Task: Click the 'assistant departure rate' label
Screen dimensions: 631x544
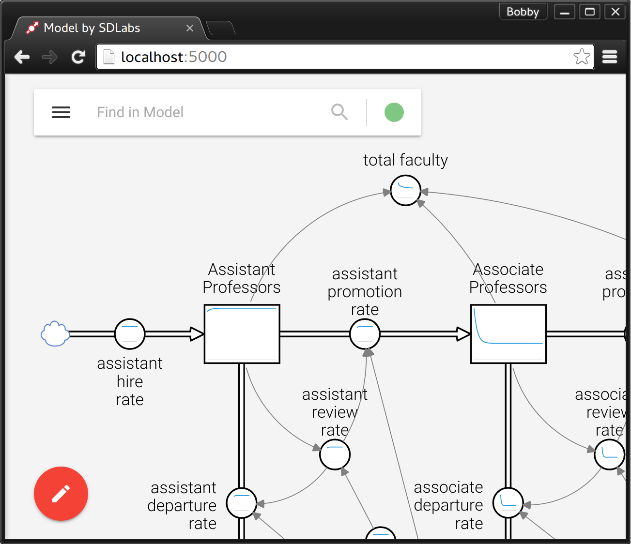Action: point(182,505)
